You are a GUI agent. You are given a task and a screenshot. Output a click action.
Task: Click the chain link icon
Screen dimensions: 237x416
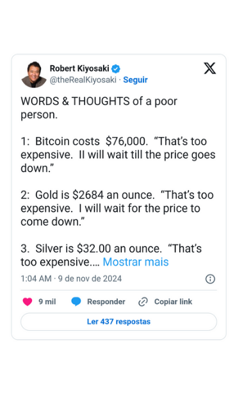[143, 302]
